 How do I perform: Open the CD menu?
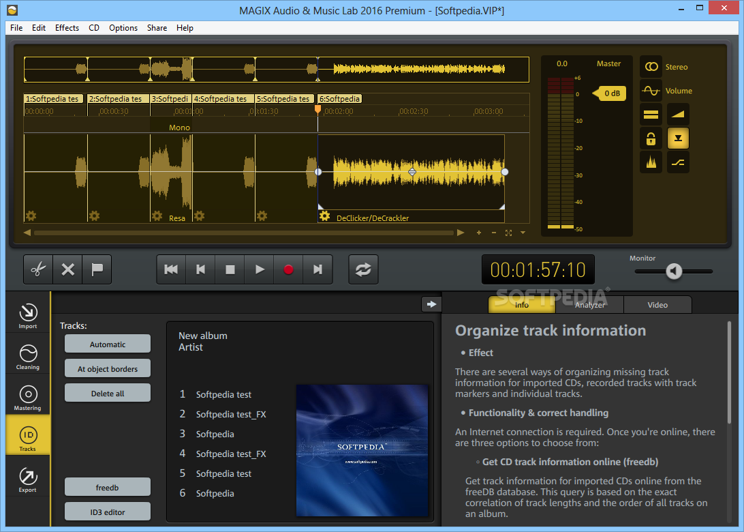94,27
